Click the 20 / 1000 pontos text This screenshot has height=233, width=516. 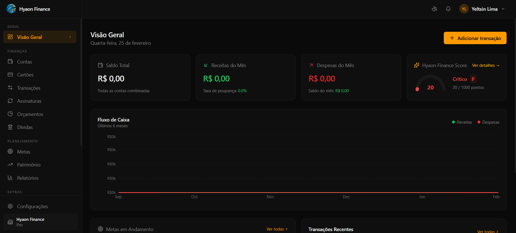pos(468,88)
